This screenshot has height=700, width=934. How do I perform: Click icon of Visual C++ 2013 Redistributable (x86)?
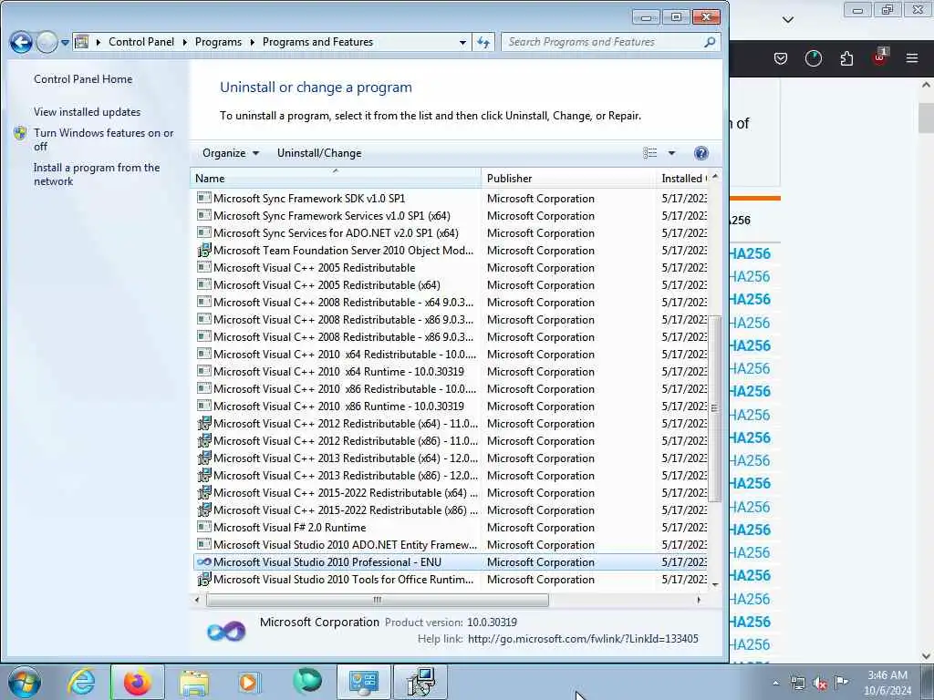[203, 475]
